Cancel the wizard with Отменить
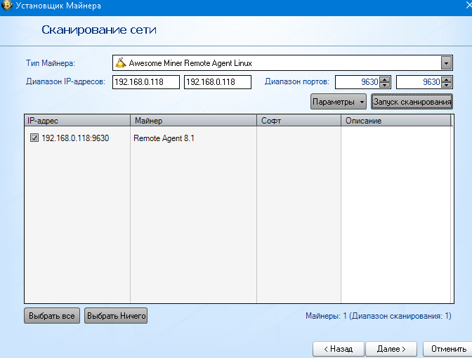The image size is (472, 358). (x=449, y=349)
